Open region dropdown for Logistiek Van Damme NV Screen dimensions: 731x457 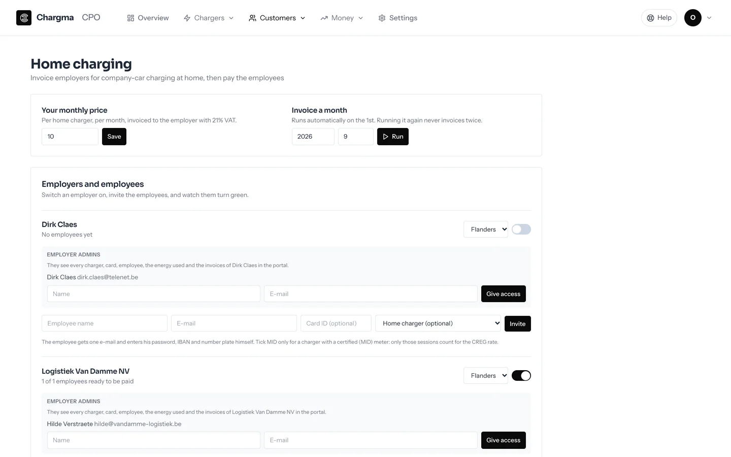click(486, 376)
